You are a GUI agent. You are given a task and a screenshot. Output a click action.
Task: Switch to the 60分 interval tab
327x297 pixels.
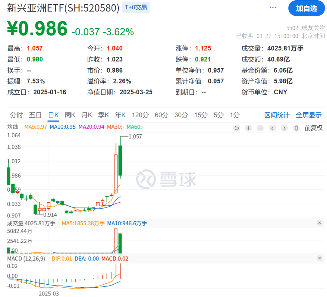pos(161,115)
